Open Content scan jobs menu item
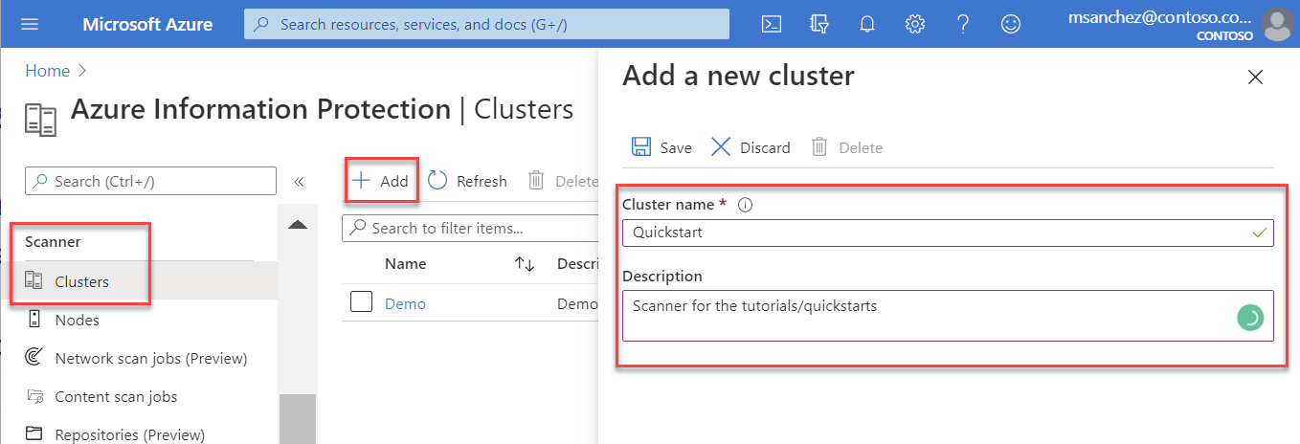The image size is (1300, 444). (140, 396)
